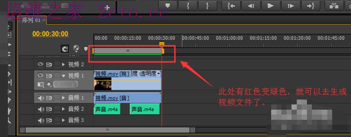Click the export frame camera icon
Screen dimensions: 351x137
65,6
